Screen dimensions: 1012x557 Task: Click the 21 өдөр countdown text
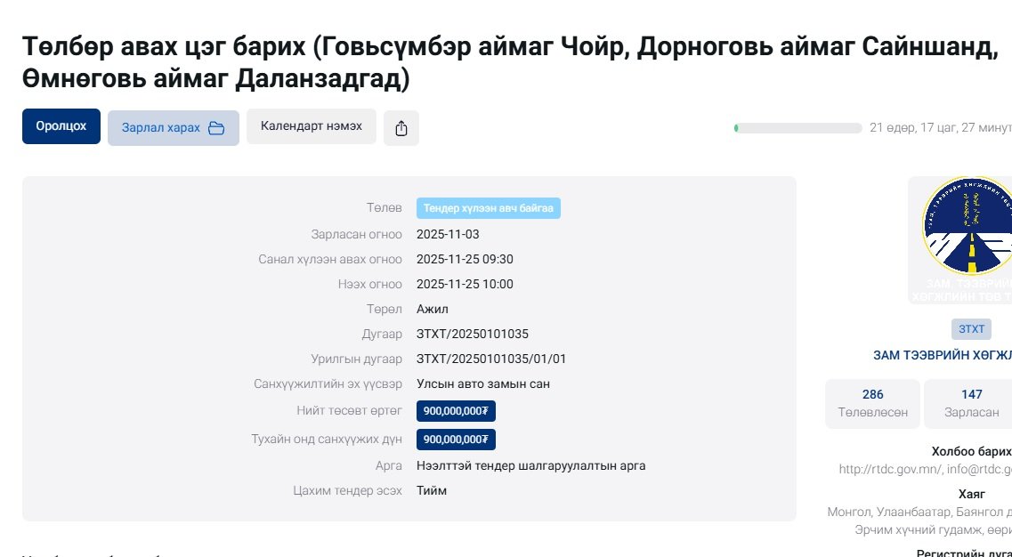pyautogui.click(x=940, y=128)
